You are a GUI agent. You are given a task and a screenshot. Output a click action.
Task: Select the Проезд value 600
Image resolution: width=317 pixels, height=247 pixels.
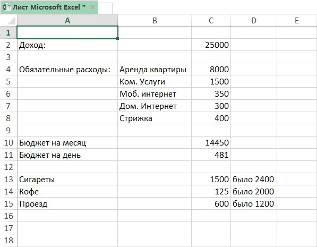click(211, 204)
